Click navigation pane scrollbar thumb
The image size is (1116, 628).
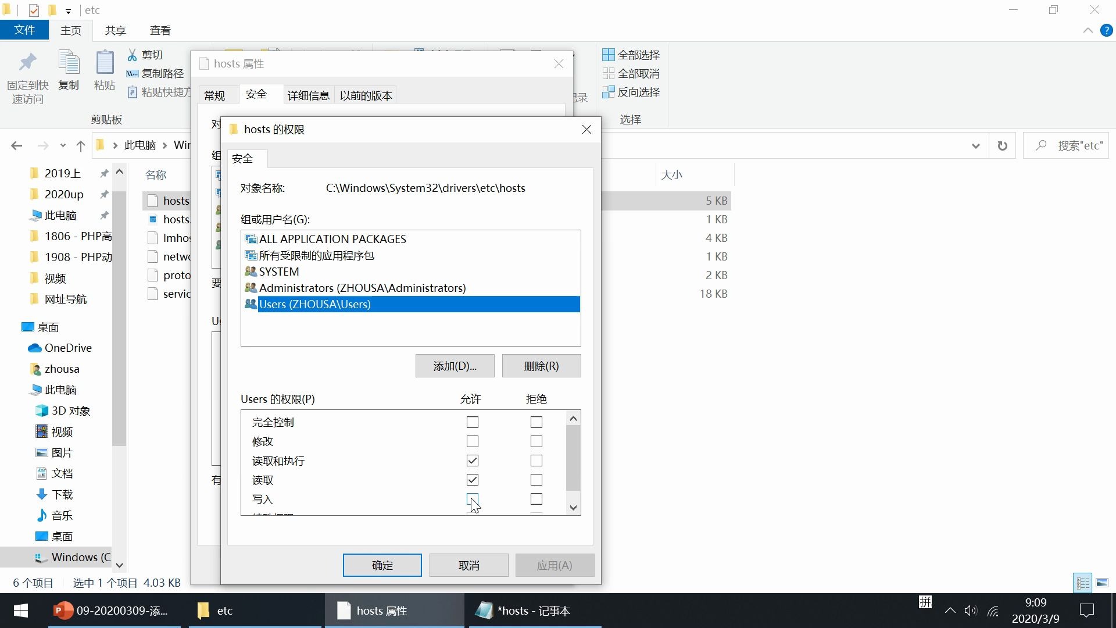pos(119,319)
